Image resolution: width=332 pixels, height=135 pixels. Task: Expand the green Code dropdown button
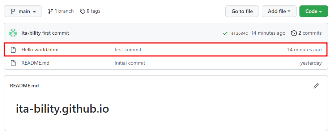coord(314,11)
